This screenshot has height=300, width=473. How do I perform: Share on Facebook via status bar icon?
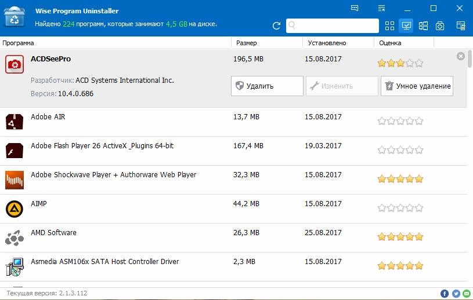445,294
